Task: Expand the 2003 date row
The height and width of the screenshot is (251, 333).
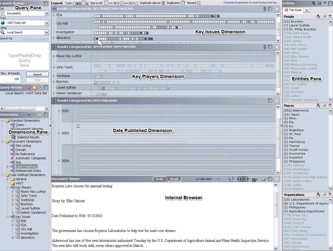Action: click(x=59, y=133)
